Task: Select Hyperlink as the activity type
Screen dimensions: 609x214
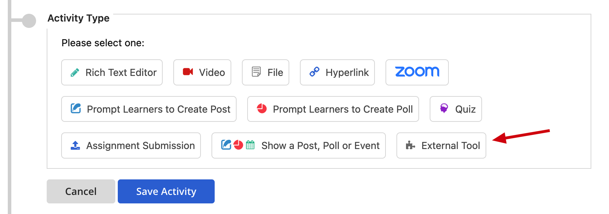Action: [x=337, y=72]
